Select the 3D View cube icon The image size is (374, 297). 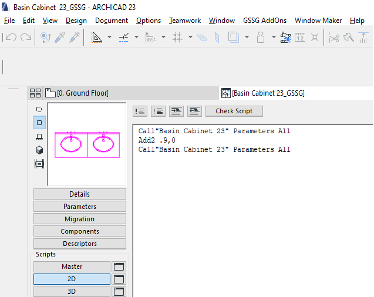[39, 150]
